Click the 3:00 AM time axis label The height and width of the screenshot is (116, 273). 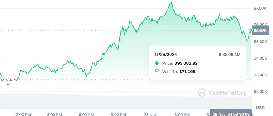pos(183,114)
